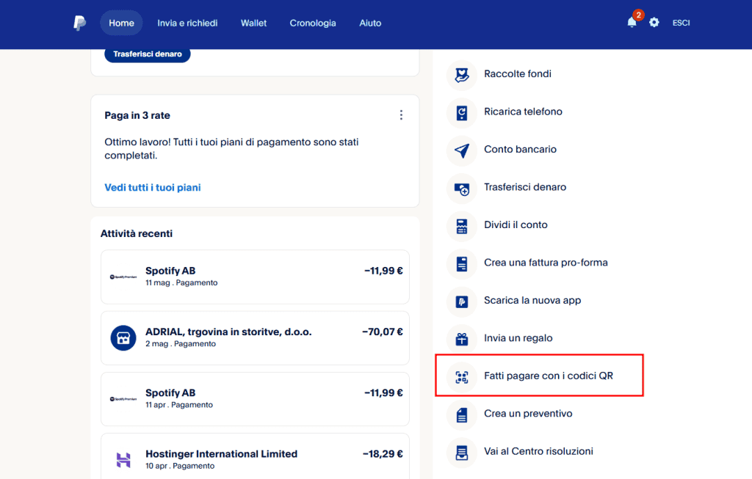Select Vai al Centro risoluzioni link
This screenshot has height=479, width=752.
538,451
